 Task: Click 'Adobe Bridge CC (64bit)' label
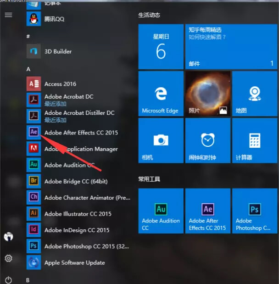76,181
